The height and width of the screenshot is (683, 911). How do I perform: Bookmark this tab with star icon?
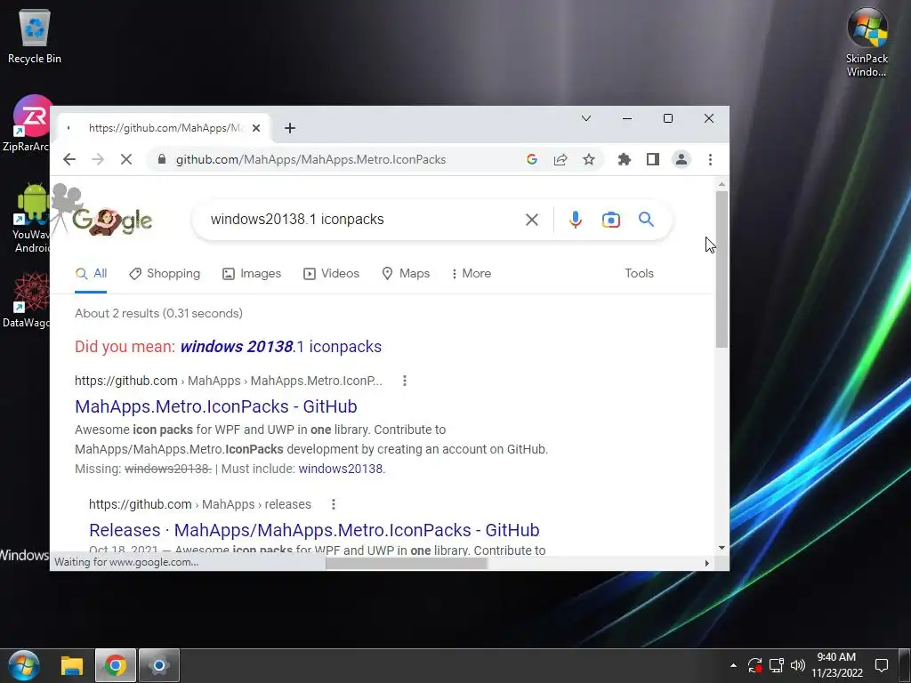pos(589,159)
